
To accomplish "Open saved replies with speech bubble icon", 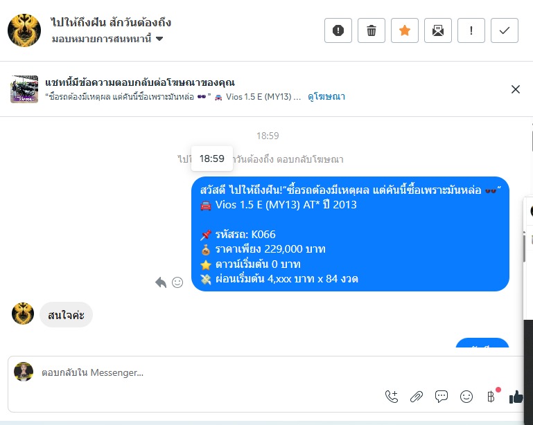I will tap(442, 397).
